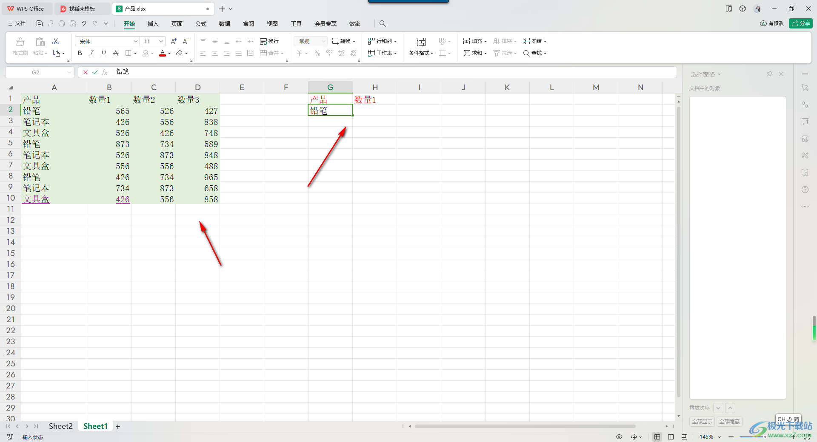Click the 工作表 Worksheet button
This screenshot has height=442, width=817.
pyautogui.click(x=383, y=53)
